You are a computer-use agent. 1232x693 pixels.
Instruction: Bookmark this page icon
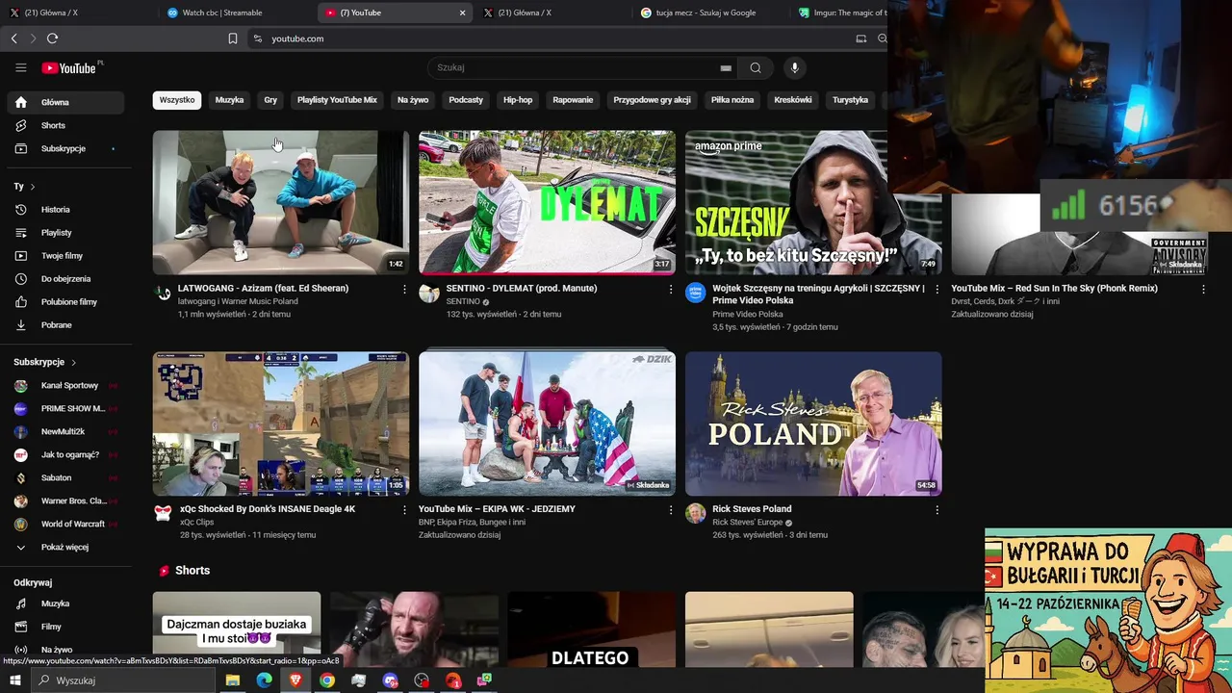(233, 38)
